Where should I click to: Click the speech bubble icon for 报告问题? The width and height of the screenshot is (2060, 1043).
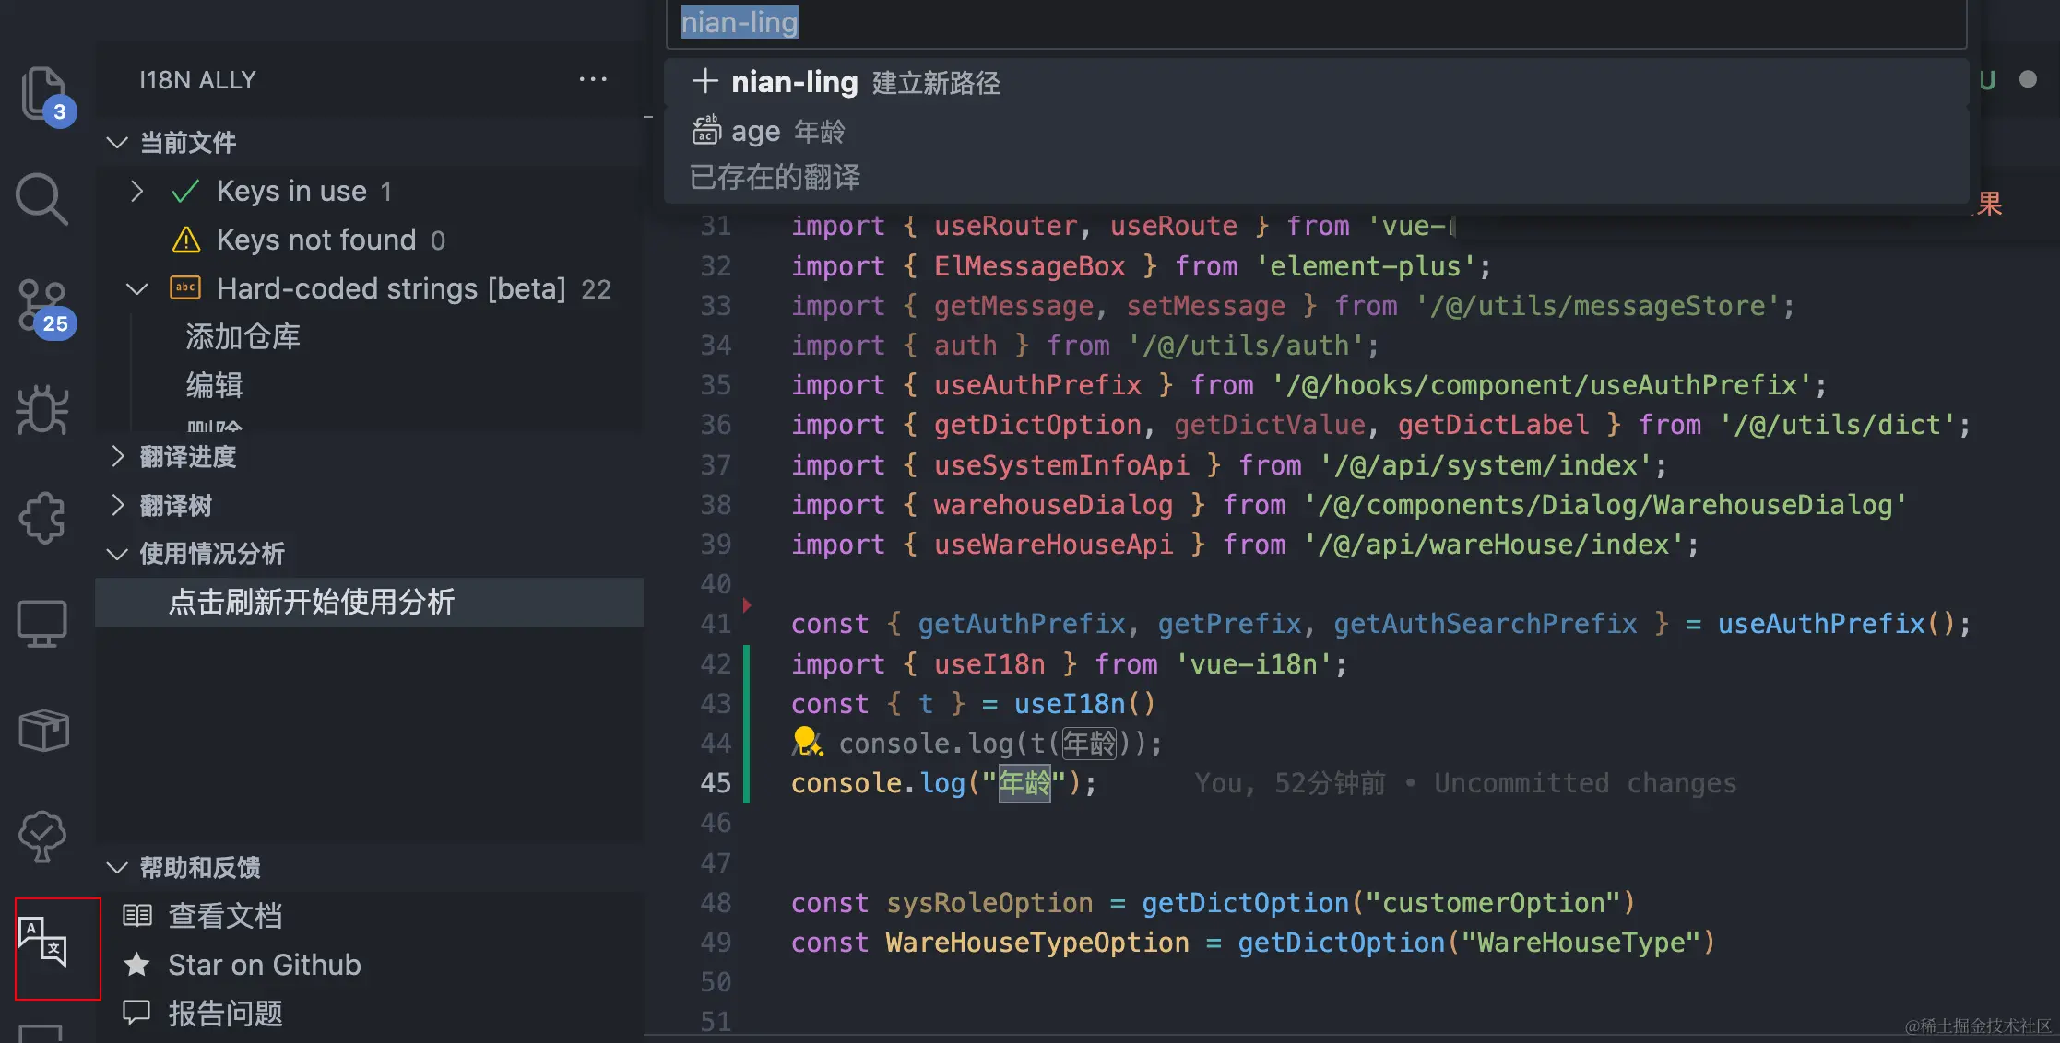point(136,1013)
